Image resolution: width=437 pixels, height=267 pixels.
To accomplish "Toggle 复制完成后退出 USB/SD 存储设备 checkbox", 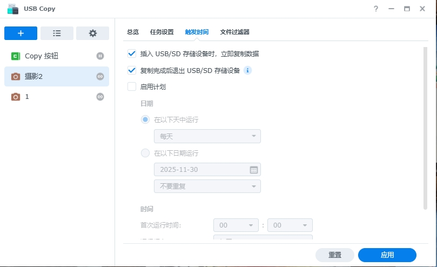I will click(x=131, y=70).
